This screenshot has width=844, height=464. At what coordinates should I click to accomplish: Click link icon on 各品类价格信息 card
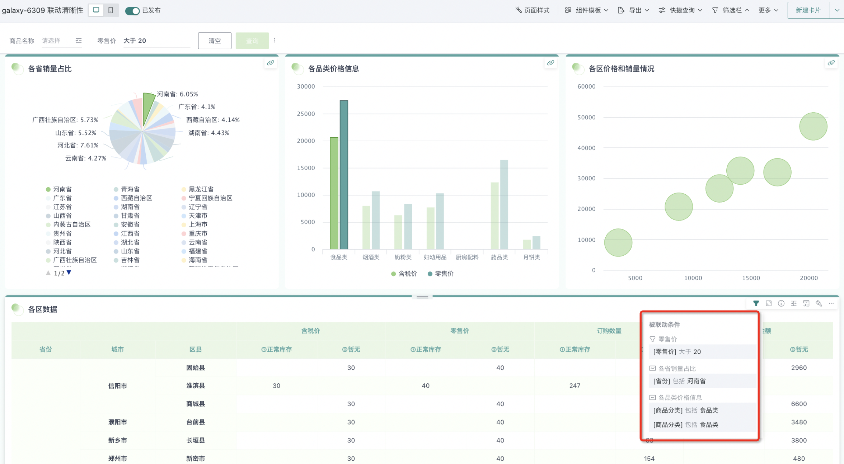pyautogui.click(x=550, y=63)
